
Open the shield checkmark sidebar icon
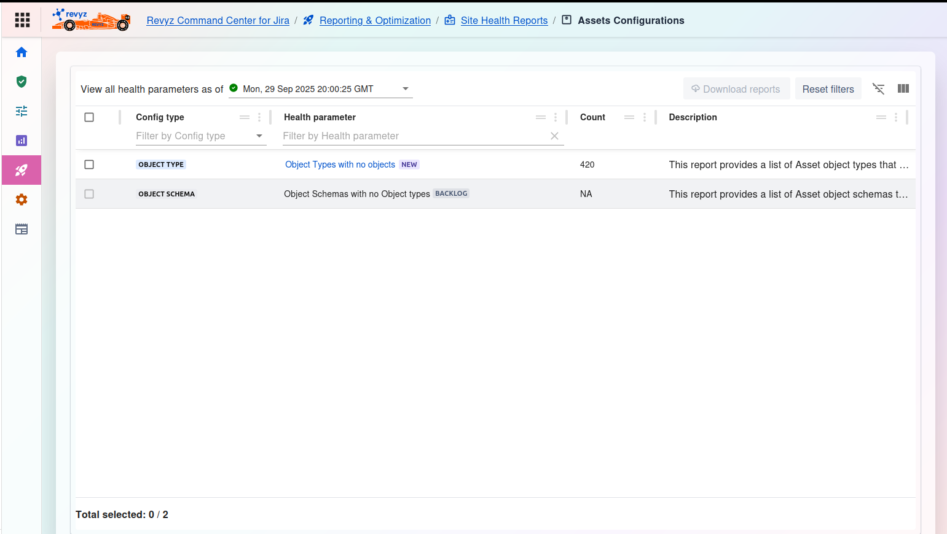click(x=22, y=82)
